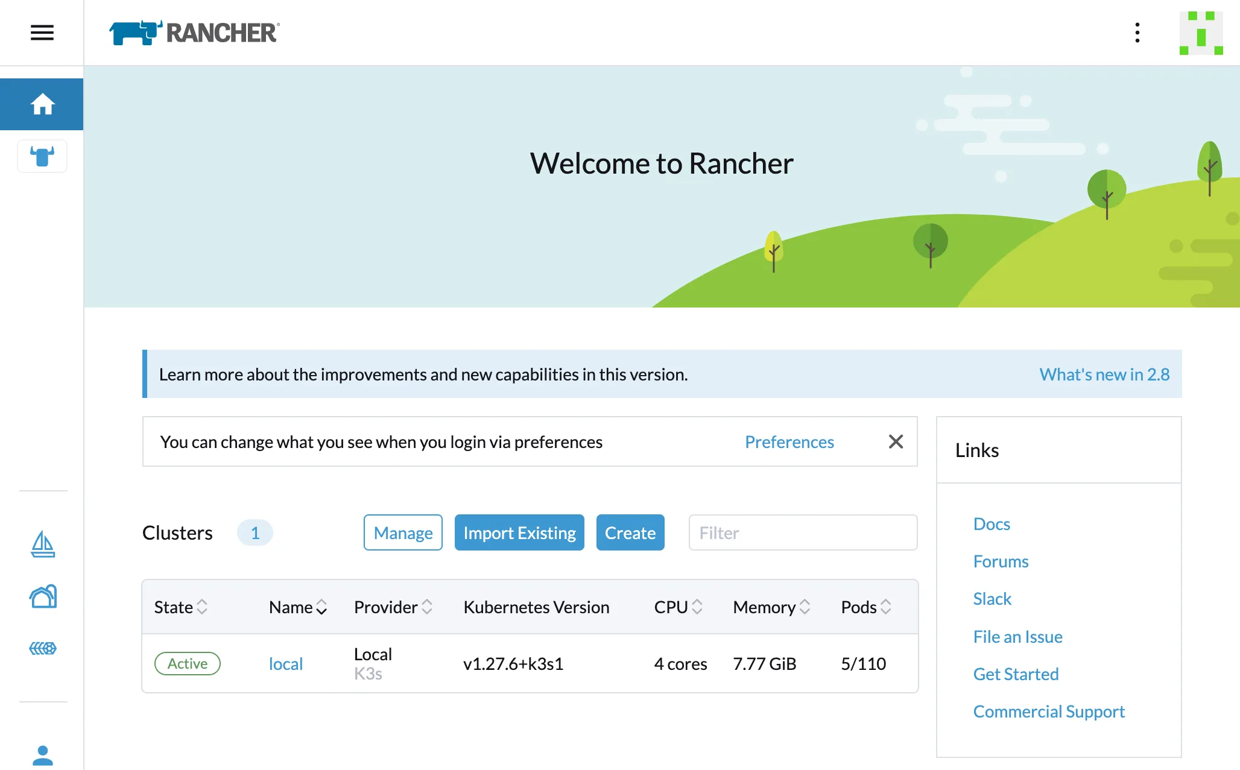Open the three-dot page actions menu
Image resolution: width=1240 pixels, height=770 pixels.
click(1137, 33)
